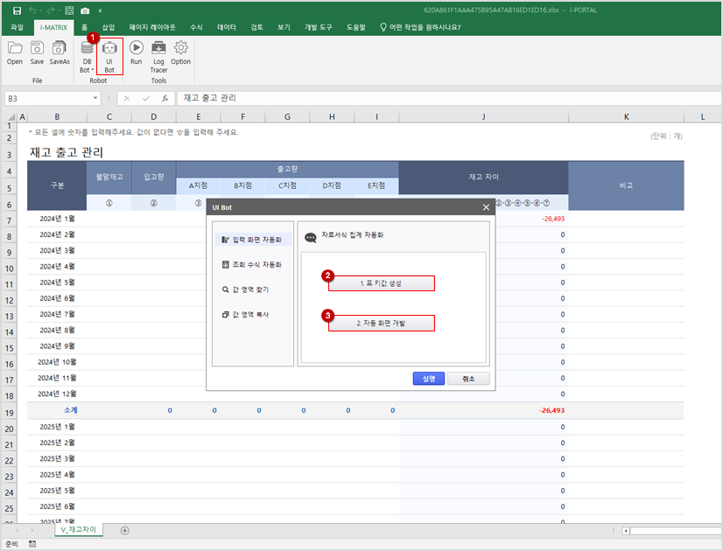Open the quick access toolbar customize arrow
The width and height of the screenshot is (723, 551).
99,10
